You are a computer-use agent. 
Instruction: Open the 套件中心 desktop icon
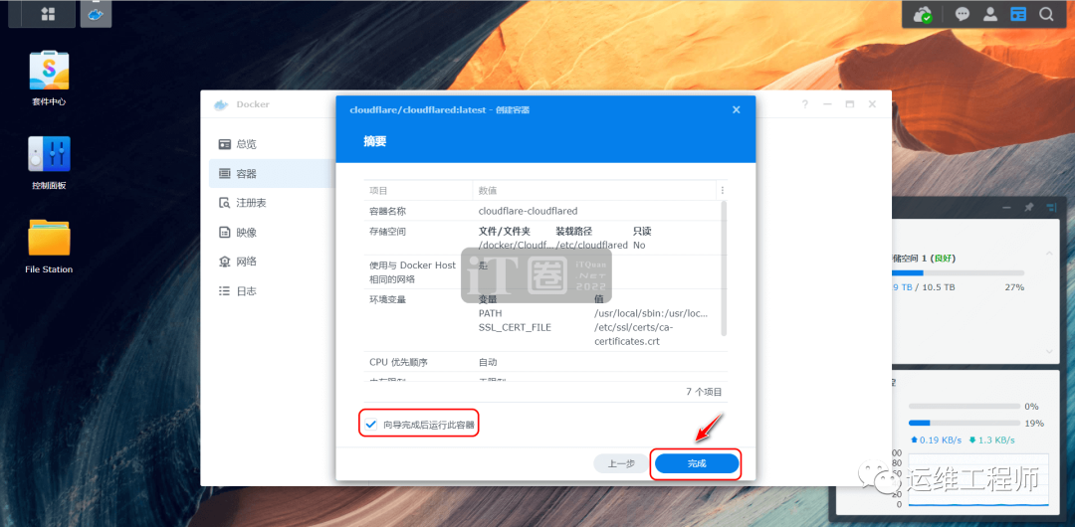point(49,78)
